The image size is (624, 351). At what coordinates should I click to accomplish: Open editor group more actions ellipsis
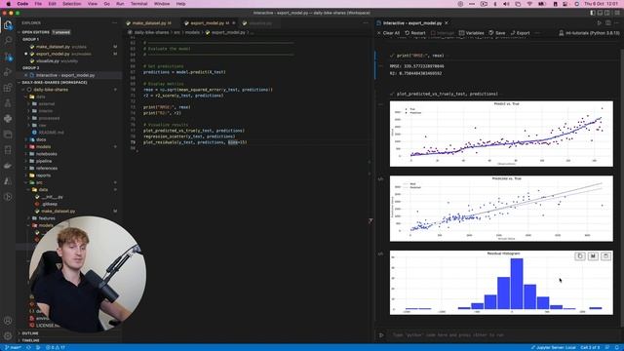pos(366,23)
